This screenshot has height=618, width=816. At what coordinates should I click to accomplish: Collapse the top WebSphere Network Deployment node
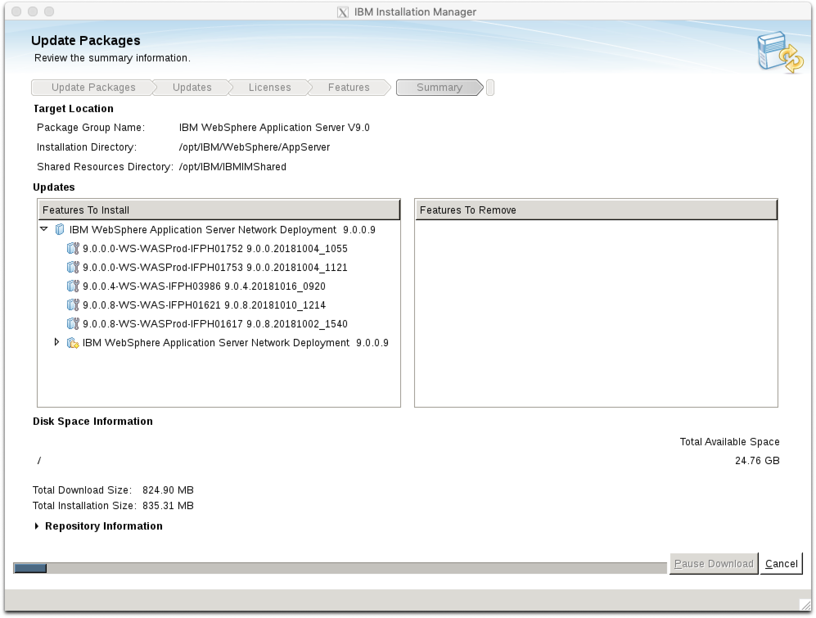[44, 229]
